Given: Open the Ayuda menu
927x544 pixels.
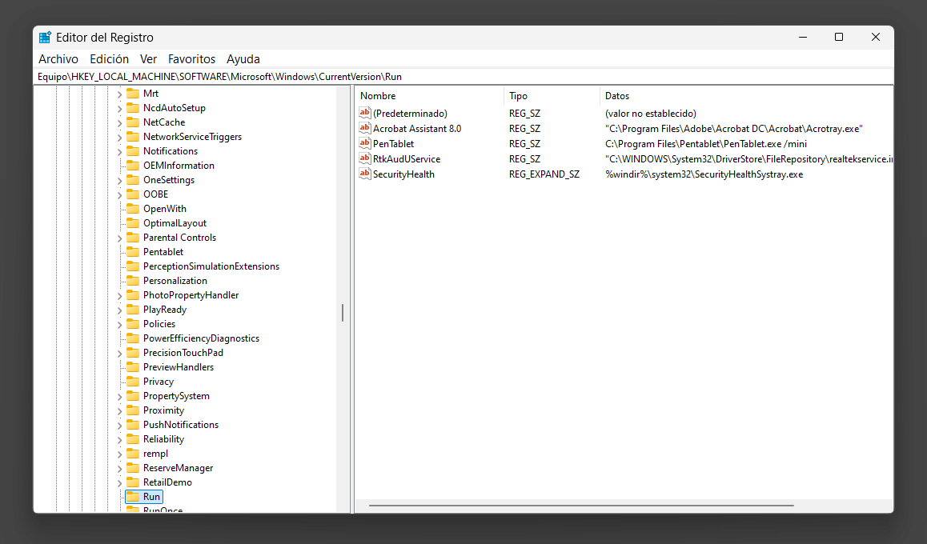Looking at the screenshot, I should [x=243, y=59].
